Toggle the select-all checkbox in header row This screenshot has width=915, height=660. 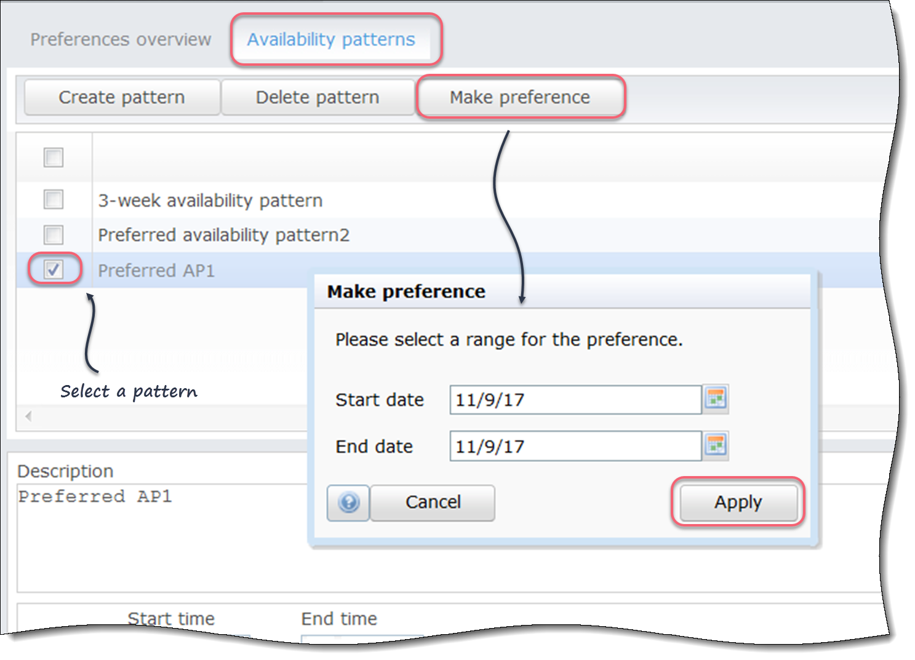click(x=54, y=157)
